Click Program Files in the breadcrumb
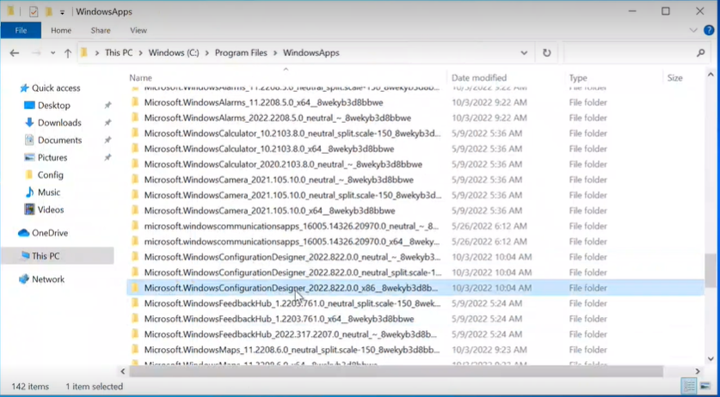Viewport: 720px width, 397px height. [241, 52]
